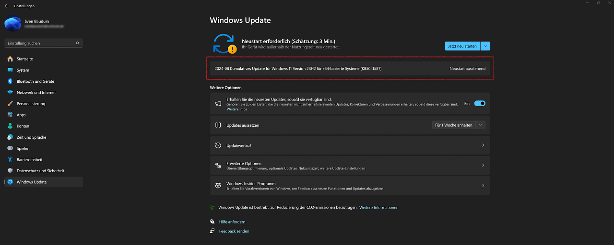Expand the pause duration dropdown chevron
The height and width of the screenshot is (245, 614).
(x=481, y=125)
